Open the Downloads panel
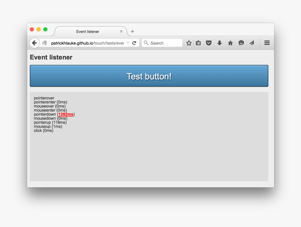Screen dimensions: 301x227 tap(219, 43)
